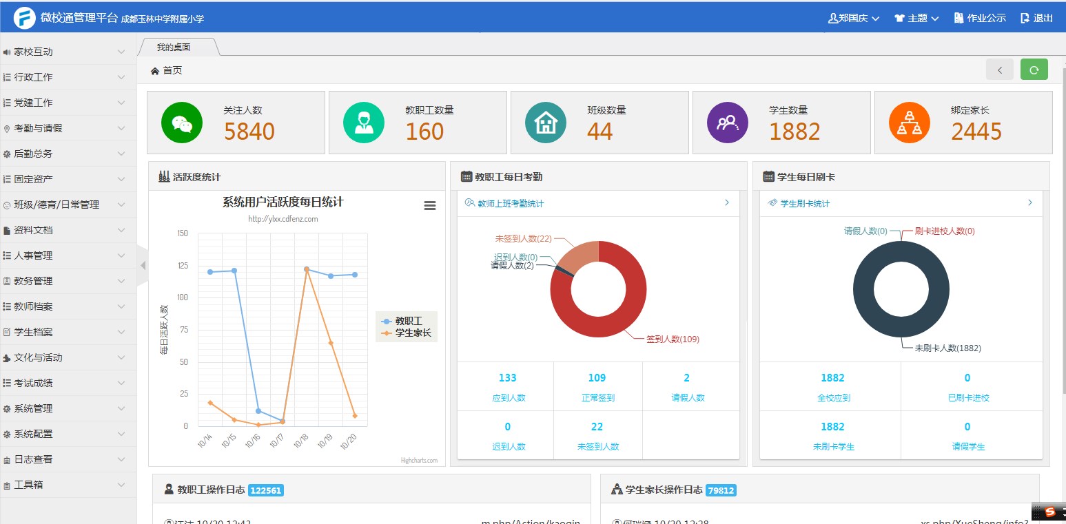The height and width of the screenshot is (524, 1066).
Task: Click the 退出 logout link
Action: pyautogui.click(x=1036, y=18)
